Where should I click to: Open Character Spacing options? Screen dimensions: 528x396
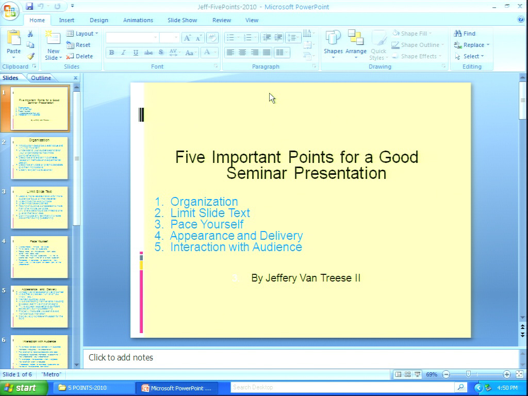pos(174,52)
